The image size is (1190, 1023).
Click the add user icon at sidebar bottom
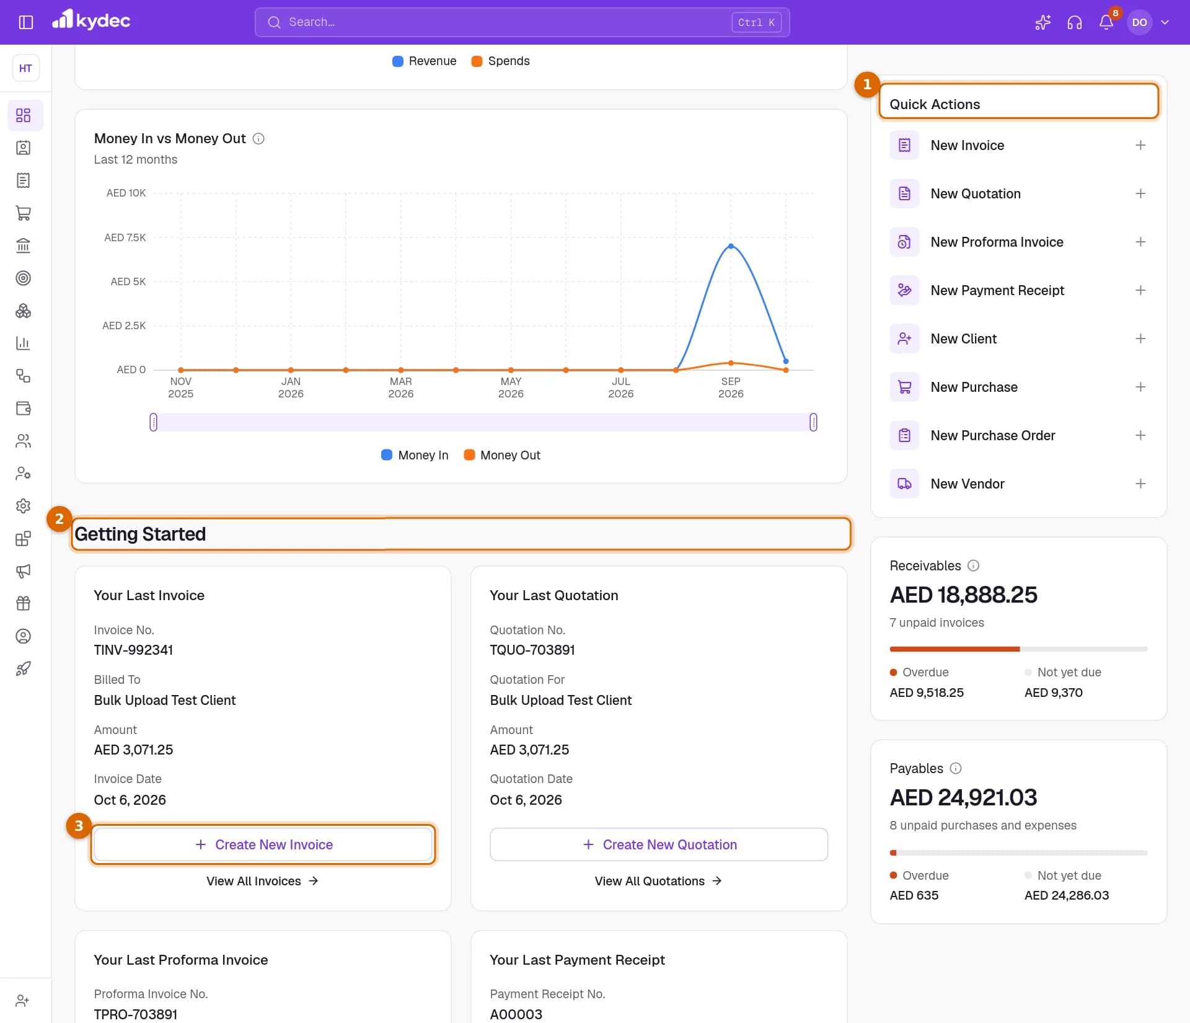23,1001
